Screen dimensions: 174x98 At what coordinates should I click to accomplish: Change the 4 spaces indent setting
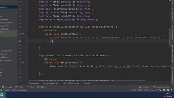coord(154,90)
